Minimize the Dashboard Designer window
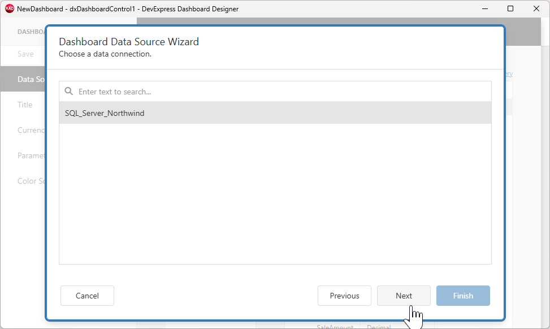 click(485, 9)
